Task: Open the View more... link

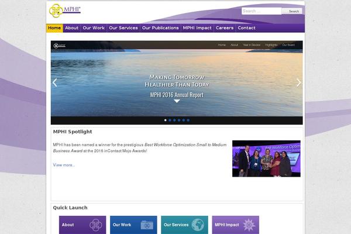Action: click(64, 165)
